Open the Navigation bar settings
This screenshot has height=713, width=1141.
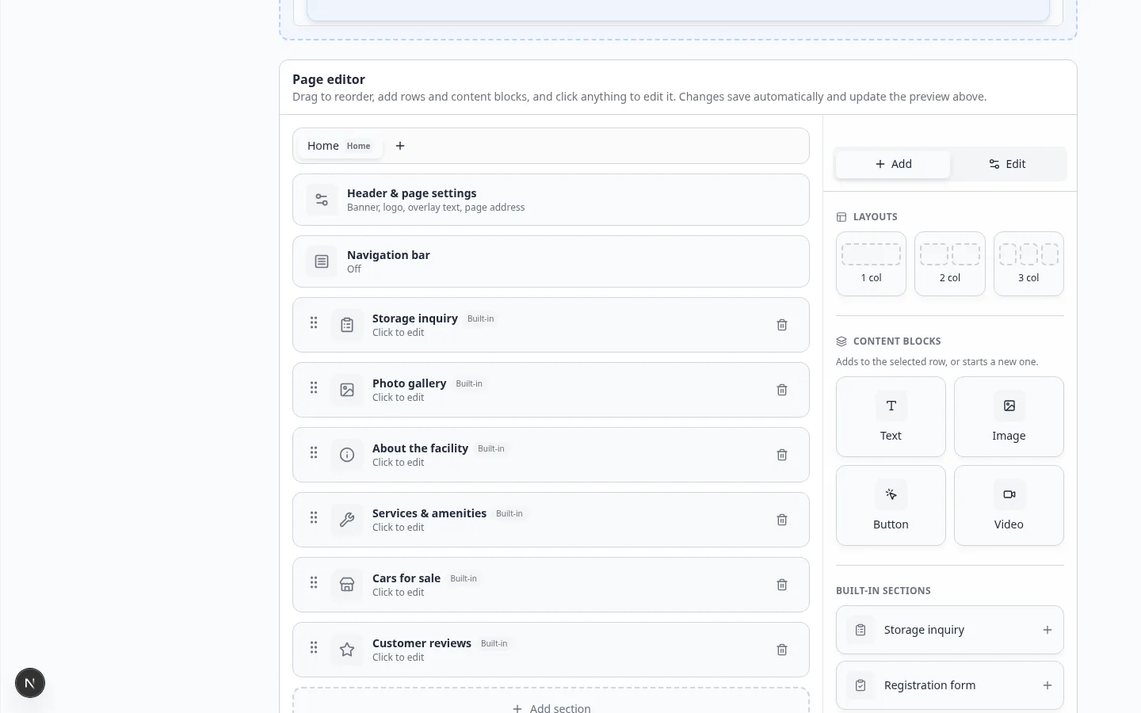point(551,261)
